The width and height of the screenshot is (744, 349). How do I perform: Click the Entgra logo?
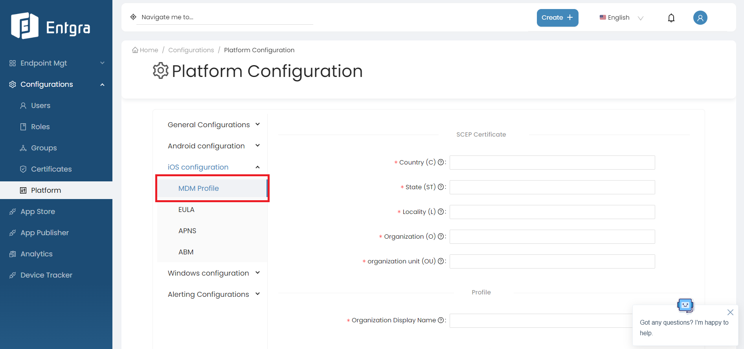click(x=51, y=26)
